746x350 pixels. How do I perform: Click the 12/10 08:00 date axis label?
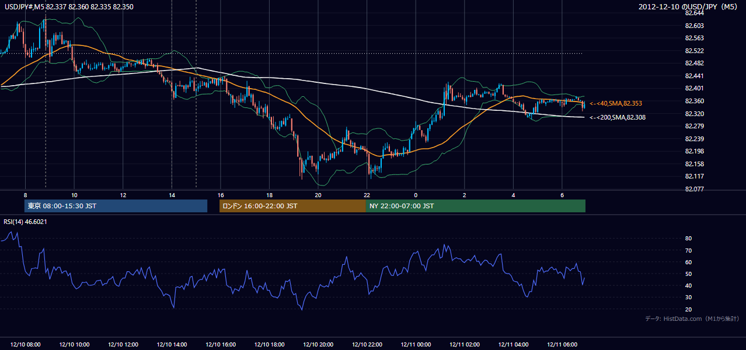[26, 345]
